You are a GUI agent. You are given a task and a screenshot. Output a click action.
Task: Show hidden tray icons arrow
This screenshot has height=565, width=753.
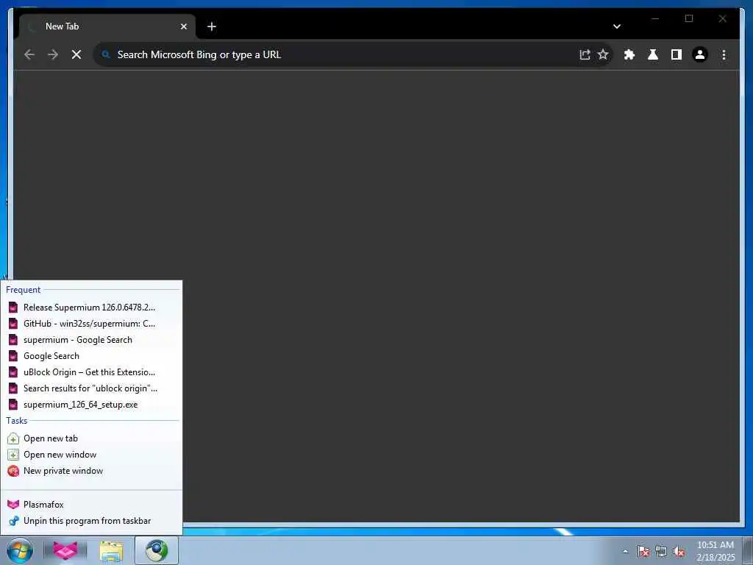(625, 551)
